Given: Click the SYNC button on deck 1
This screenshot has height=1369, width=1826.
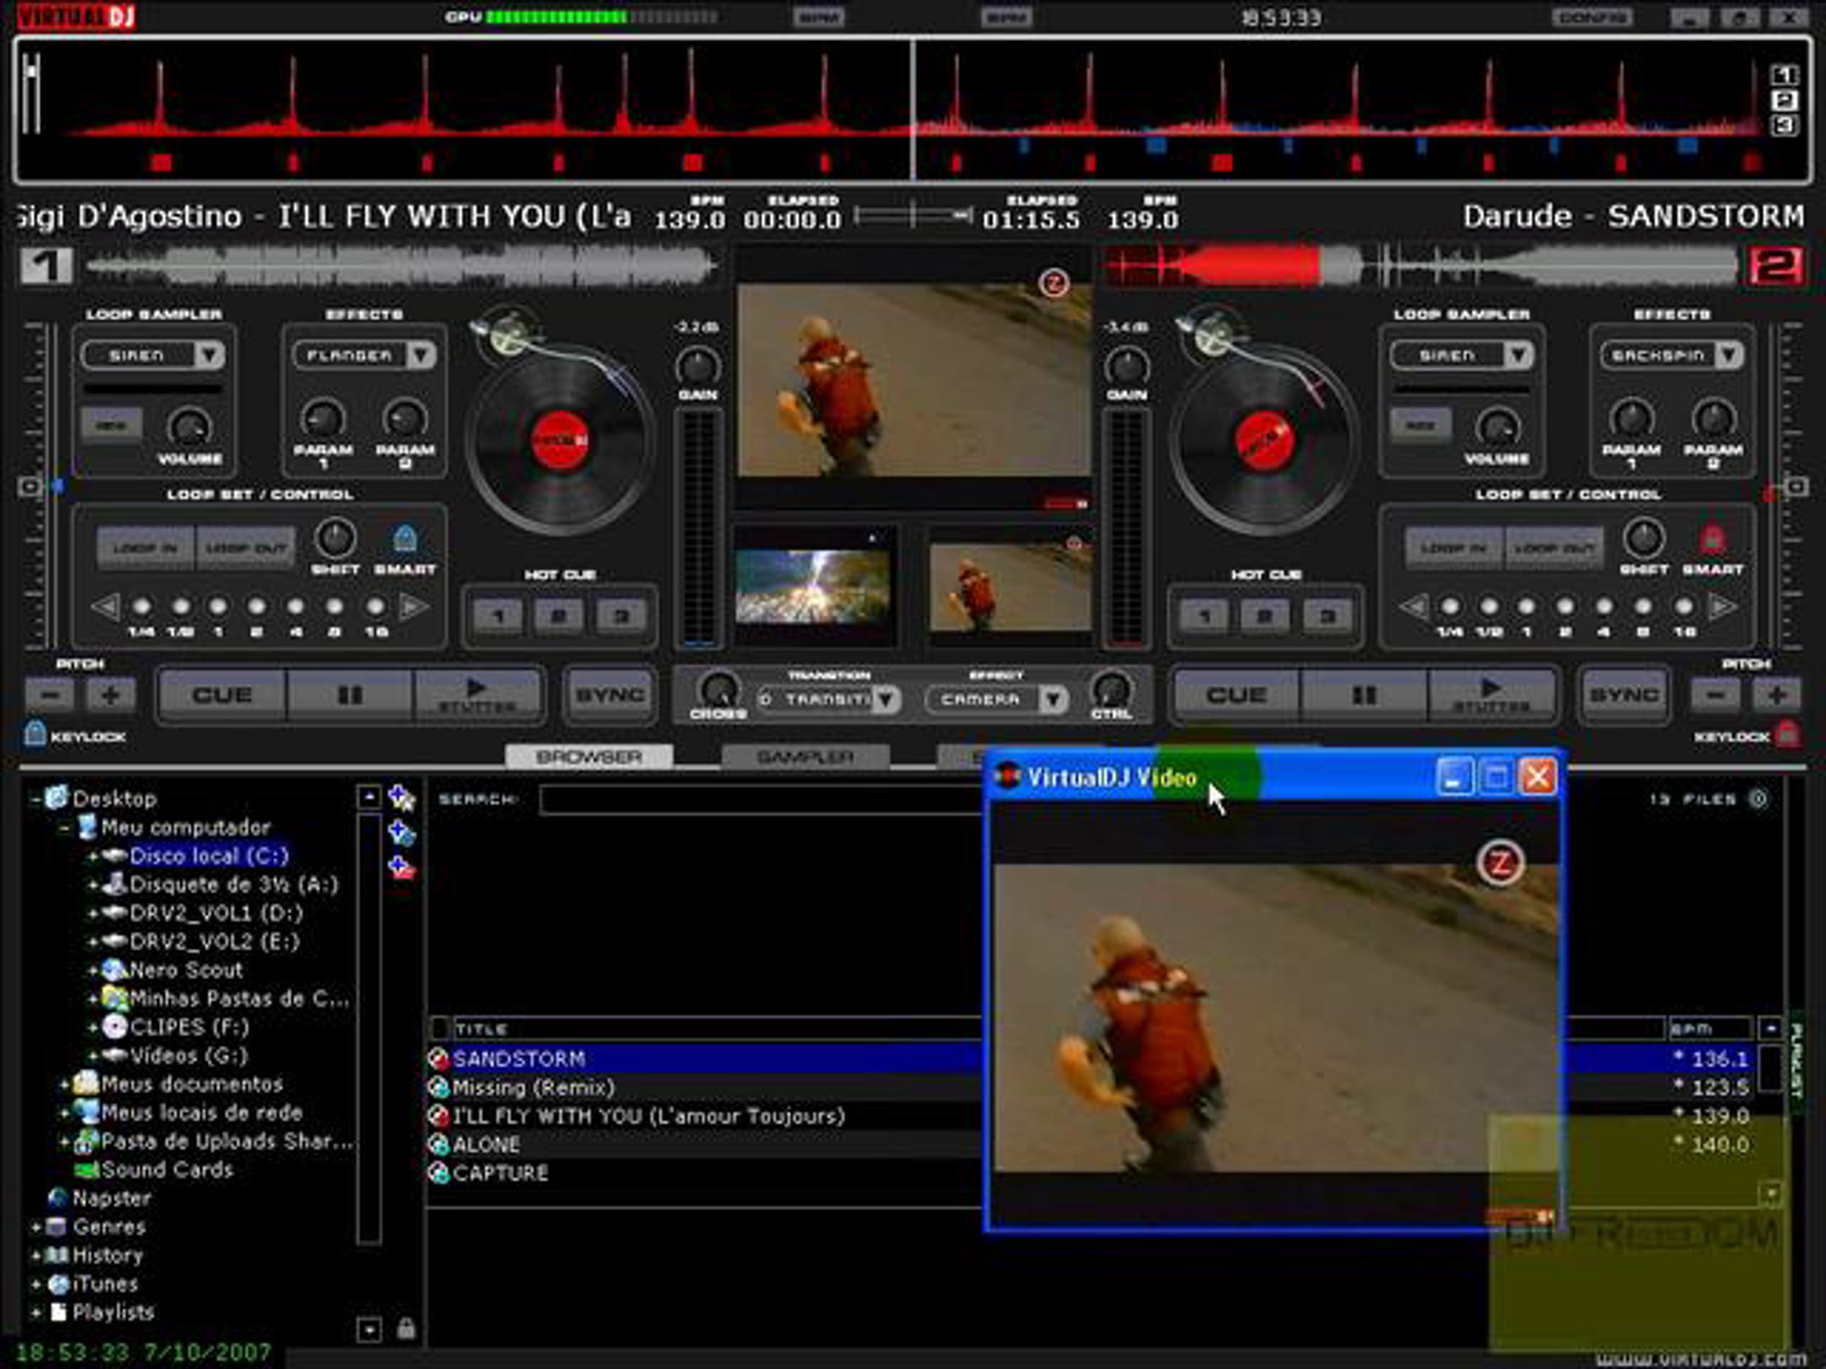Looking at the screenshot, I should point(610,696).
